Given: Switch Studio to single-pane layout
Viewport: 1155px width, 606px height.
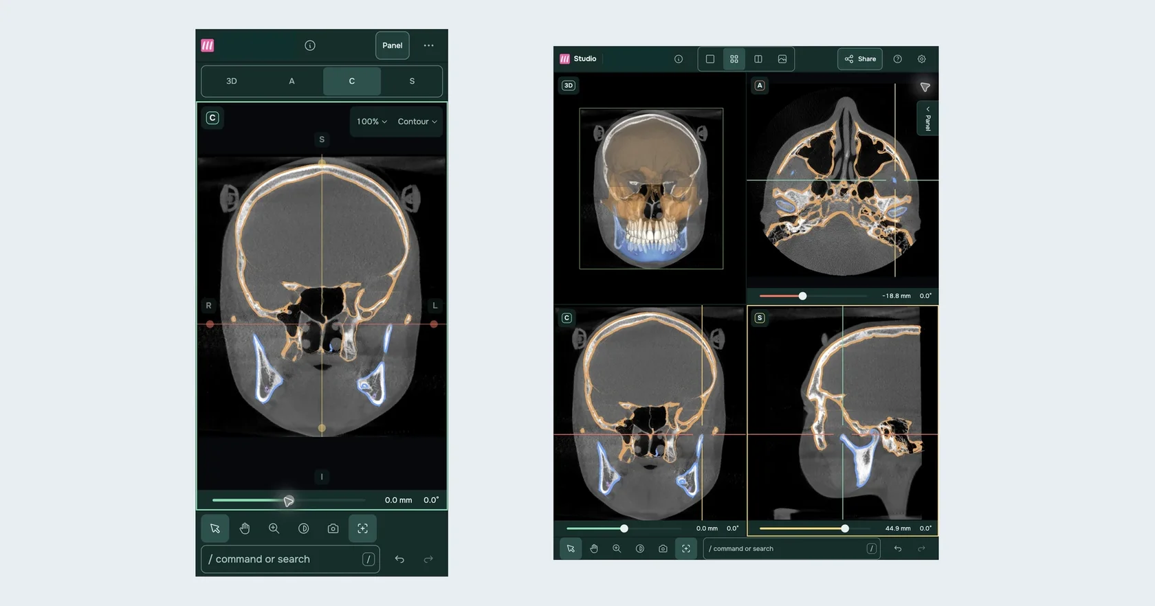Looking at the screenshot, I should pos(710,59).
